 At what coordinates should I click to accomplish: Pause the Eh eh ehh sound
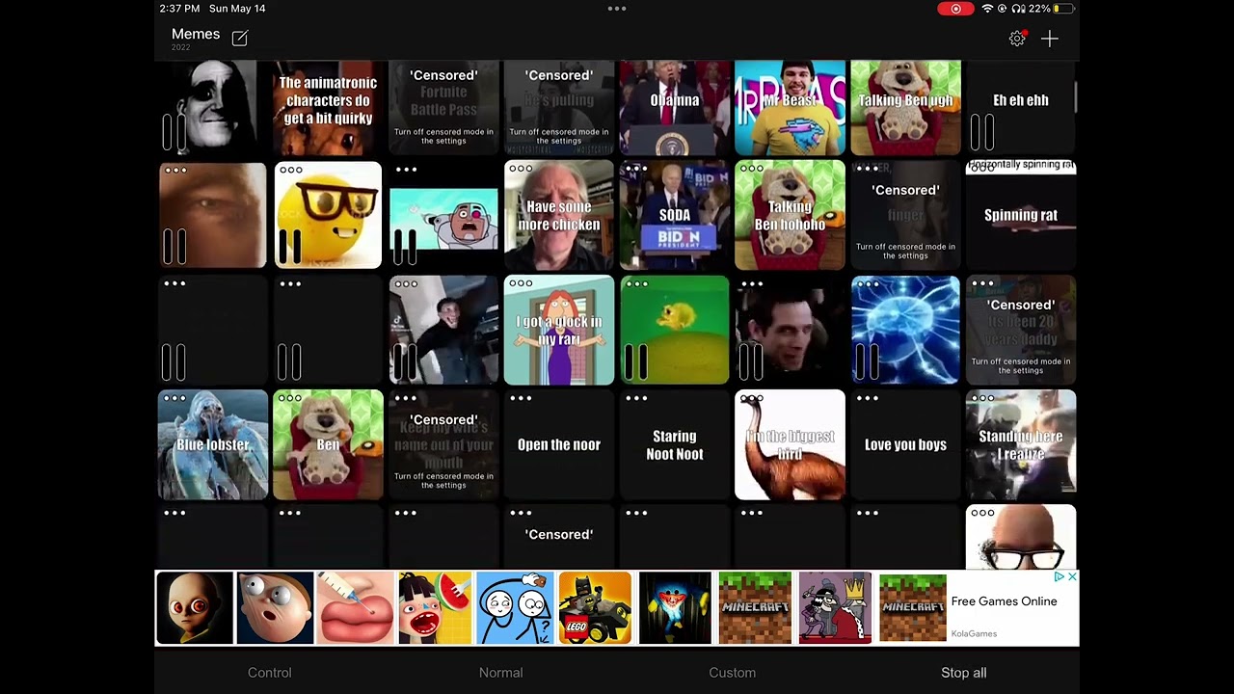coord(982,132)
